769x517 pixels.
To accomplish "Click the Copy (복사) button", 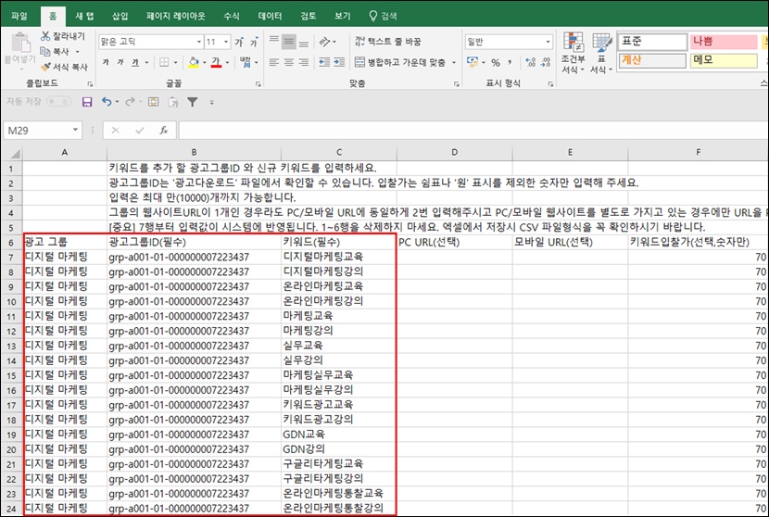I will point(56,51).
